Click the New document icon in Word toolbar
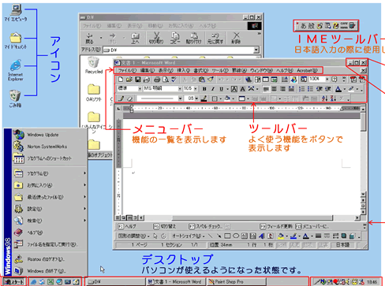 [x=121, y=80]
